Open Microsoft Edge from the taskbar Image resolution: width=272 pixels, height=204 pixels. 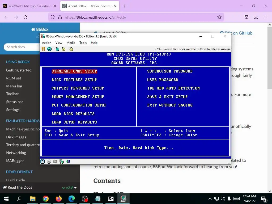pyautogui.click(x=72, y=199)
